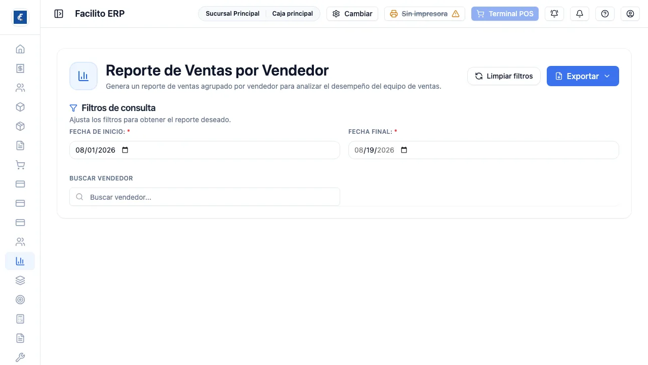Open the Home icon in sidebar

[x=20, y=49]
